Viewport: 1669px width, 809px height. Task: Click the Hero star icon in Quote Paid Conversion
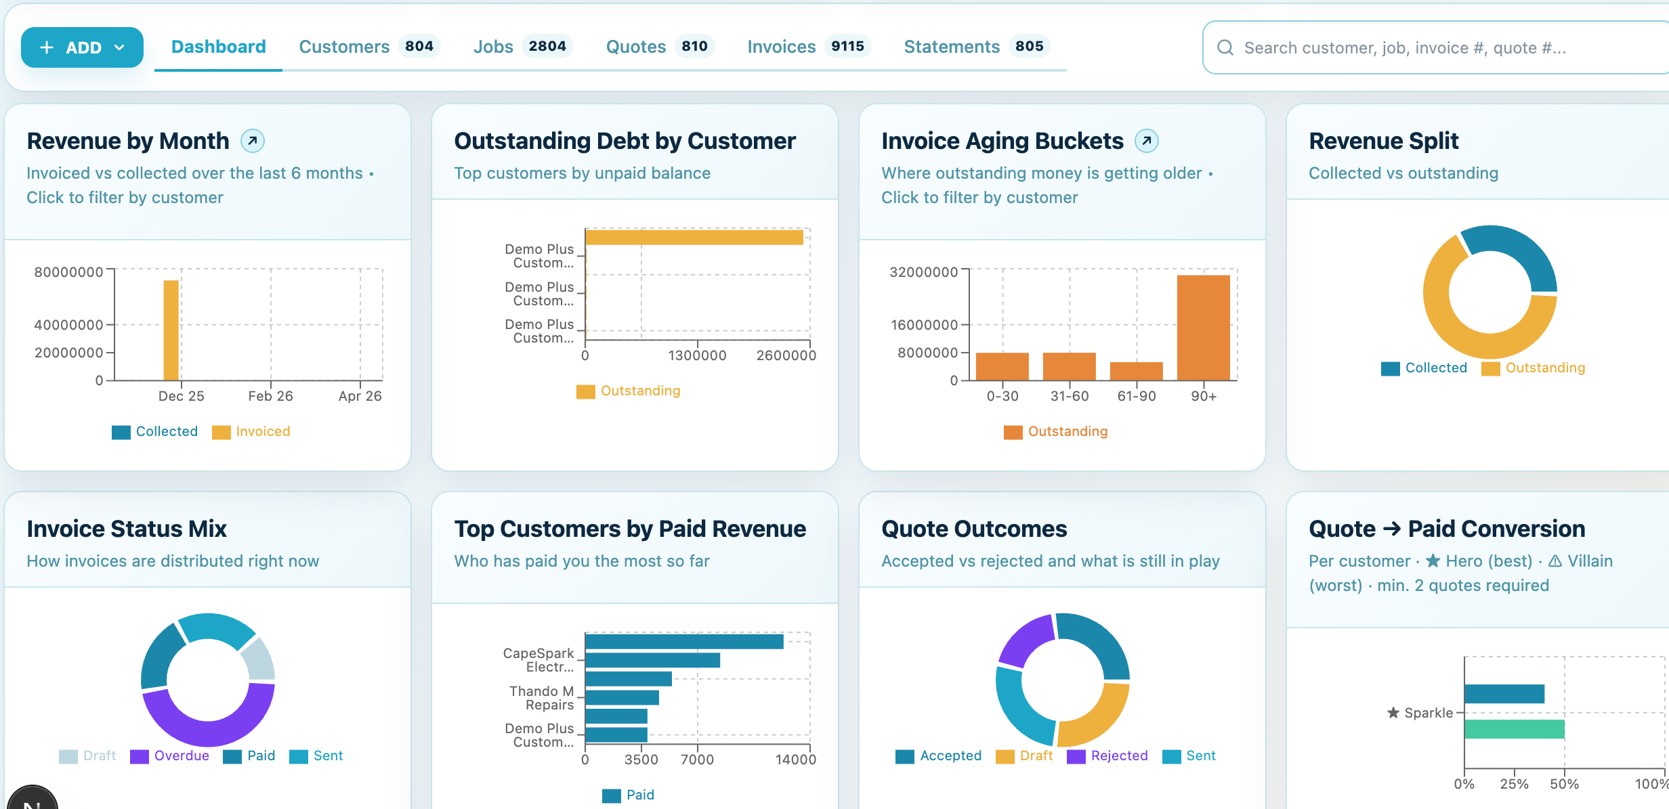pyautogui.click(x=1433, y=561)
